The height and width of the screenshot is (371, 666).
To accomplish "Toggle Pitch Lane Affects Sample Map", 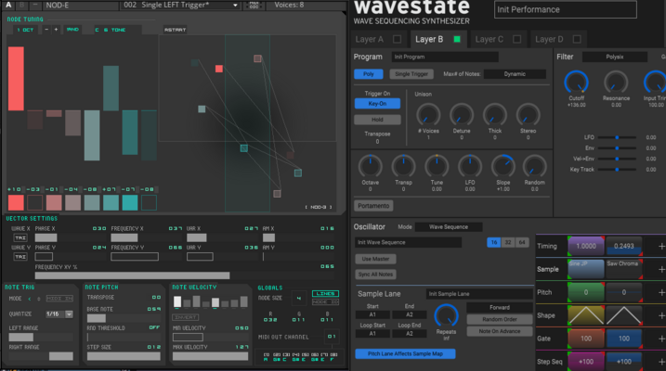I will pyautogui.click(x=405, y=353).
